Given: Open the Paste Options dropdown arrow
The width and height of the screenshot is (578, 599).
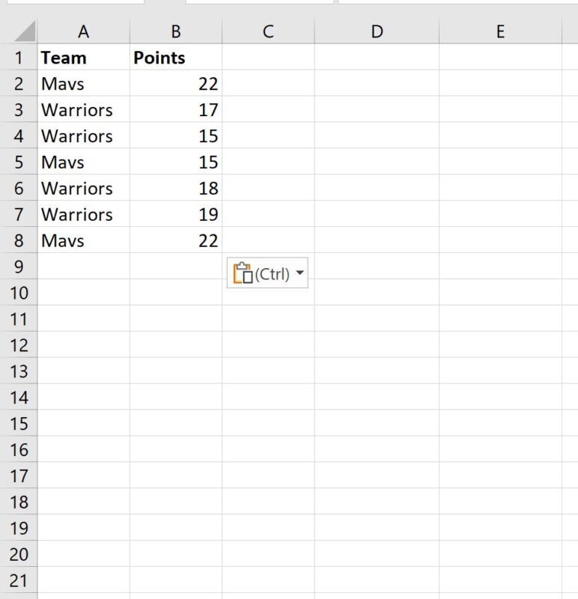Looking at the screenshot, I should tap(298, 273).
